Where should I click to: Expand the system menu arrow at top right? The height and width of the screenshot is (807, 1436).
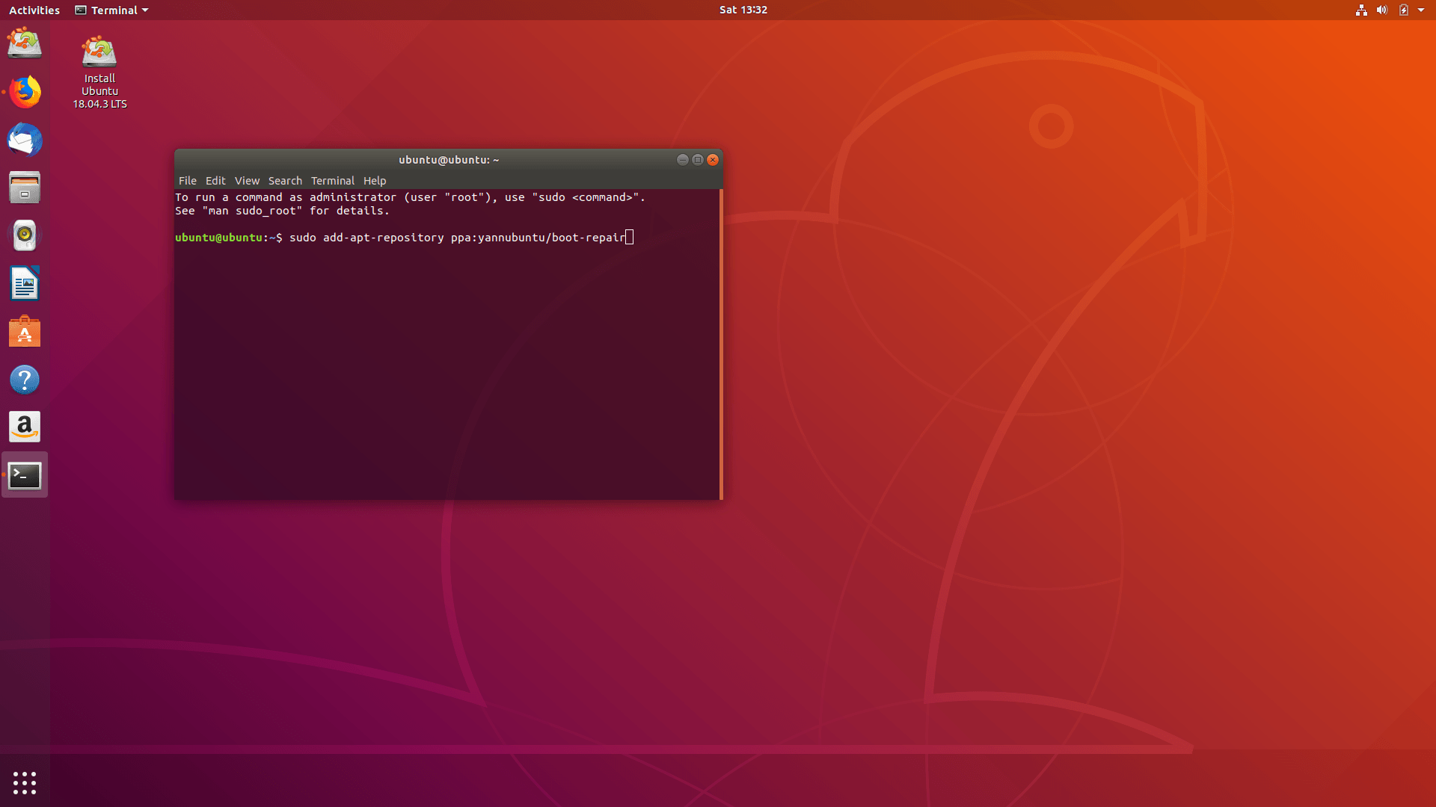point(1421,10)
